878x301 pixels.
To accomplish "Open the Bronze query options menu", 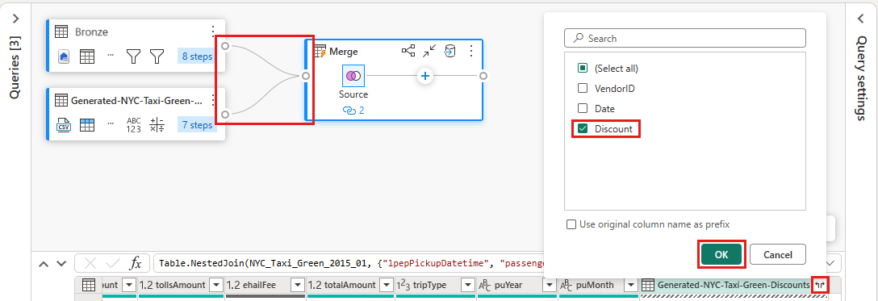I will [x=213, y=31].
